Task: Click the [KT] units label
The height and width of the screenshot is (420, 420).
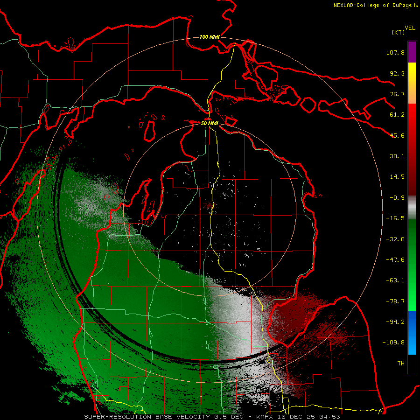Action: (x=398, y=32)
